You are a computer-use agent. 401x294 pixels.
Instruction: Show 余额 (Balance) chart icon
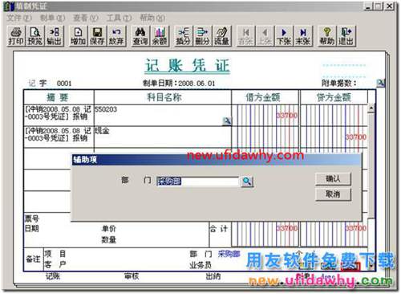tap(160, 36)
